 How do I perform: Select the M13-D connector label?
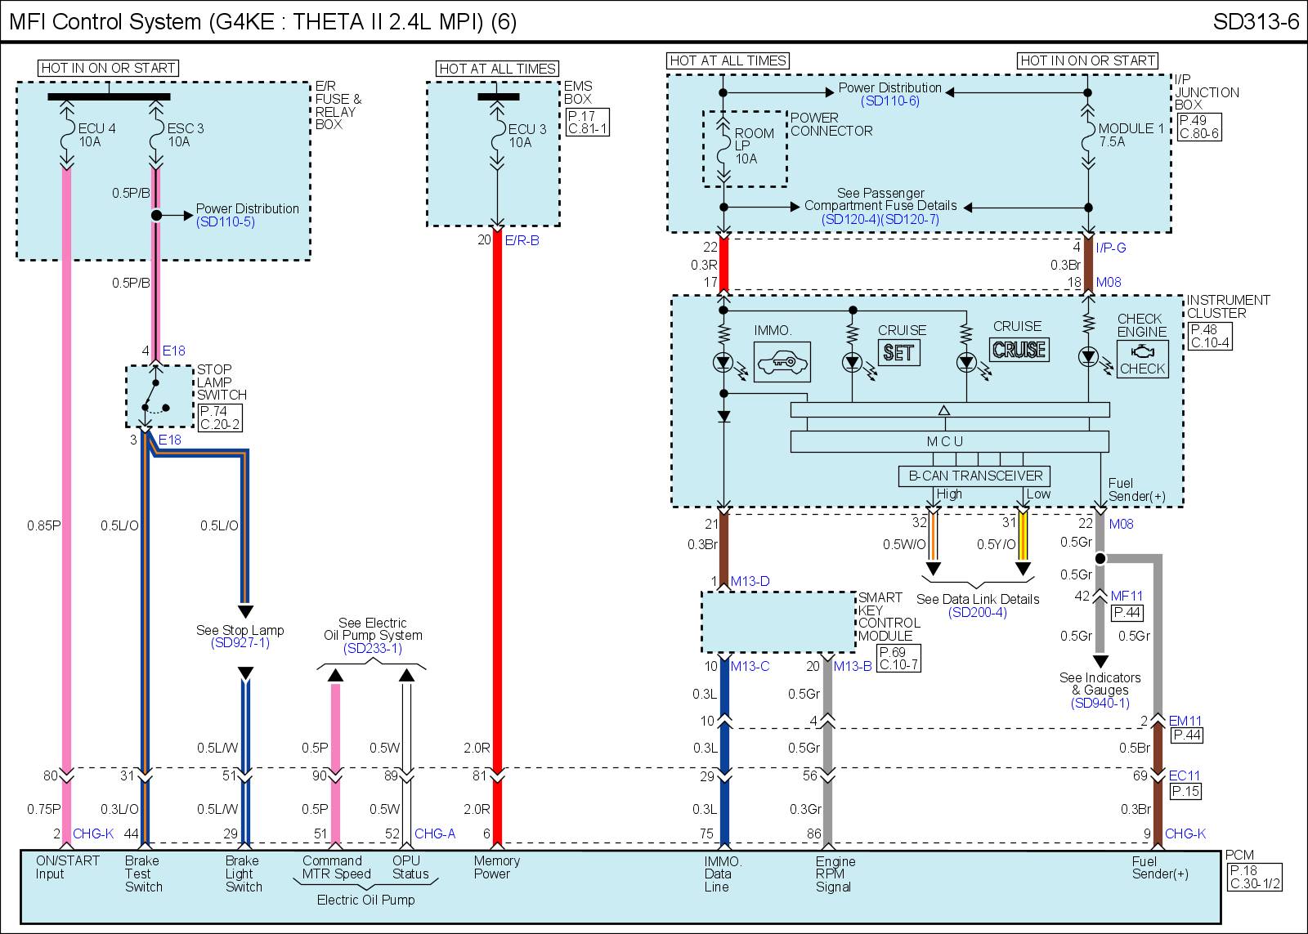pos(750,582)
